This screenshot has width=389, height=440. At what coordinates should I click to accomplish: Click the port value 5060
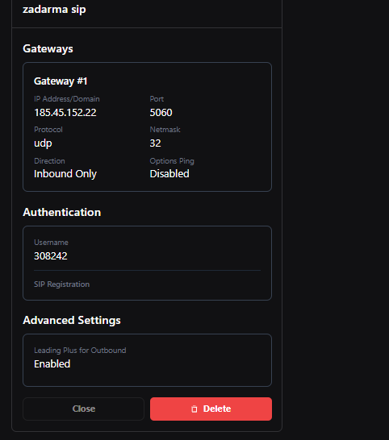pyautogui.click(x=161, y=113)
